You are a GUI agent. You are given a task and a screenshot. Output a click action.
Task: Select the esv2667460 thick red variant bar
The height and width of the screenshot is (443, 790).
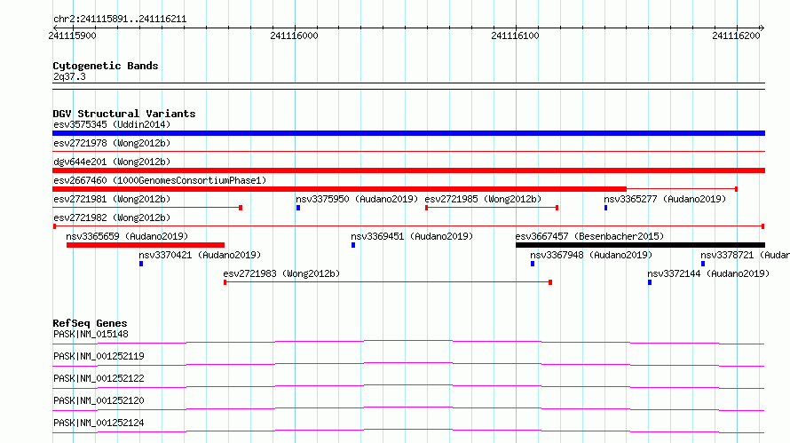point(339,189)
